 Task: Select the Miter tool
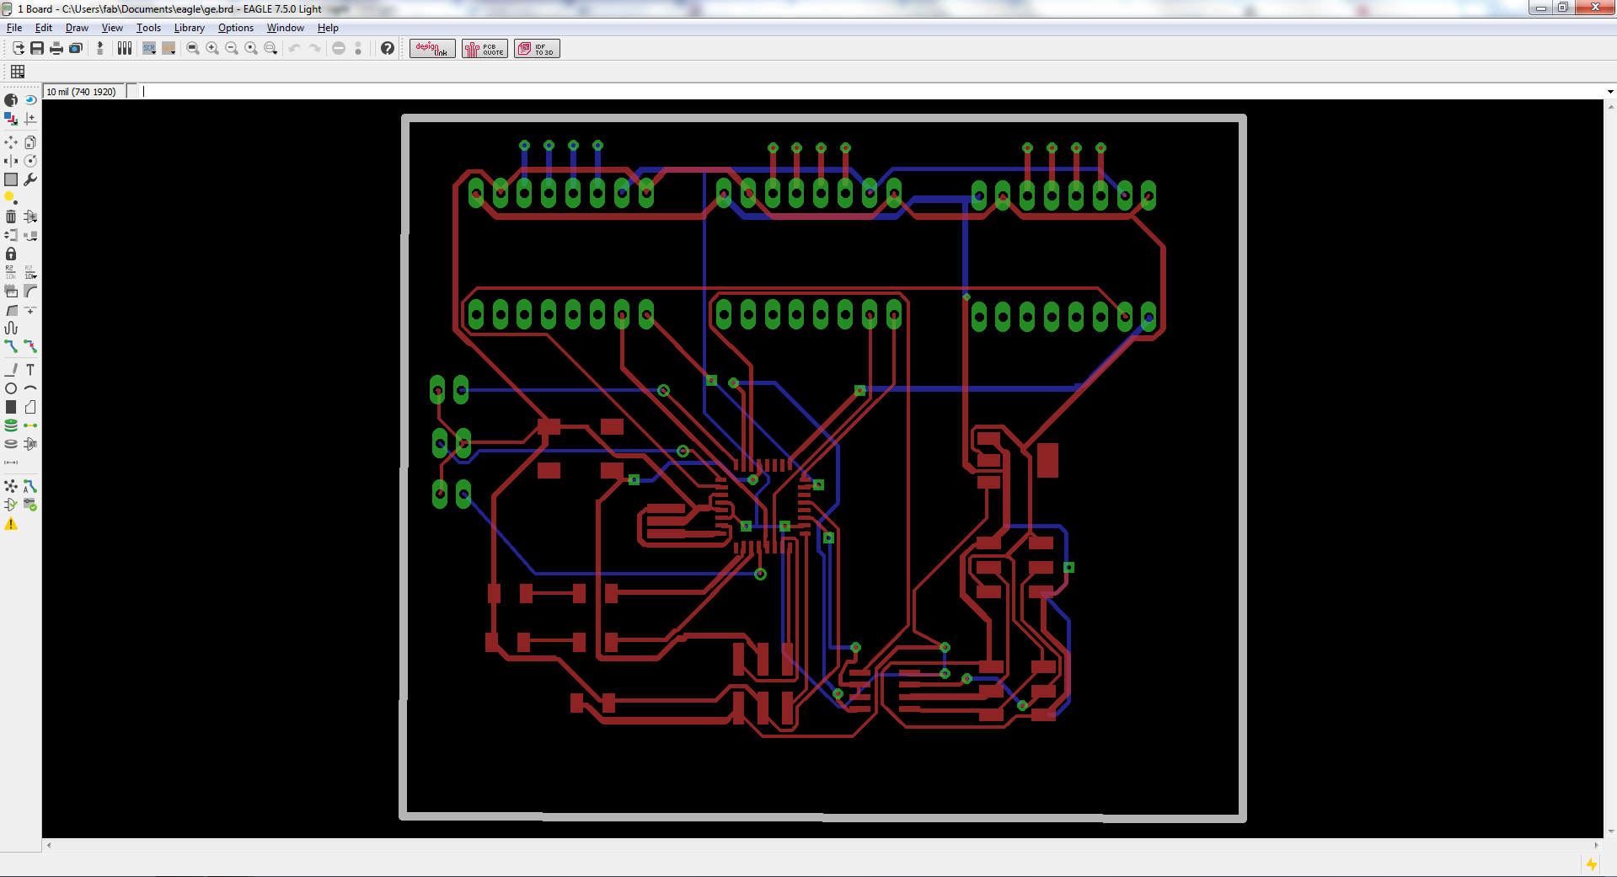pos(30,291)
